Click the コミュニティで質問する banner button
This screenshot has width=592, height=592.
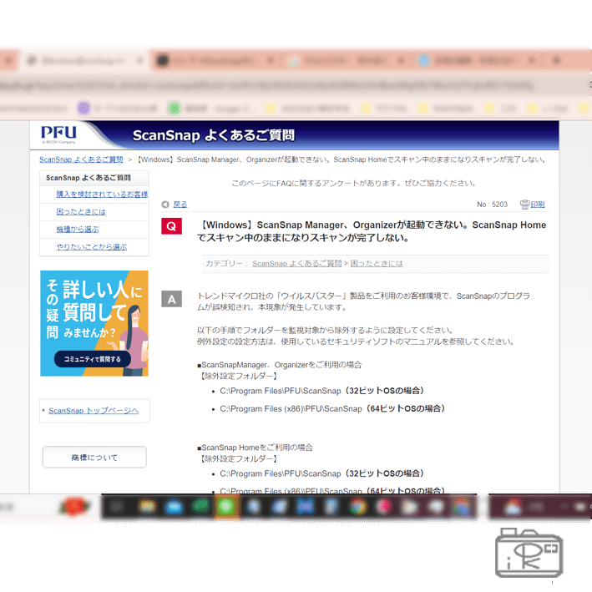click(x=93, y=359)
